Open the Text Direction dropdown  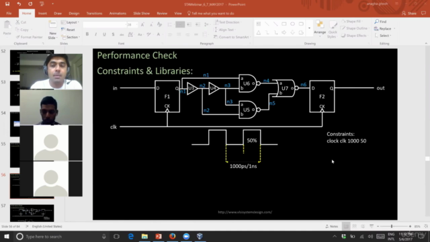(x=228, y=22)
